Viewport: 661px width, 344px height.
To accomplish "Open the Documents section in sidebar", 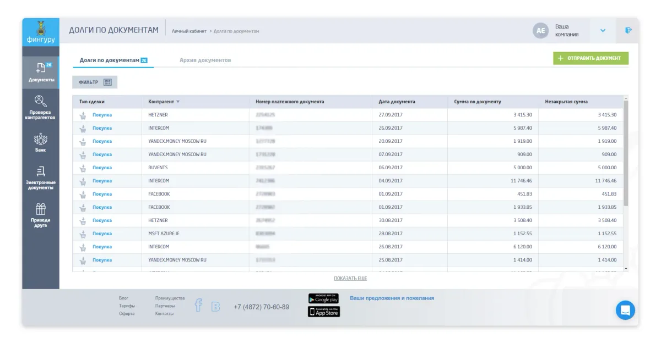I will [x=41, y=72].
